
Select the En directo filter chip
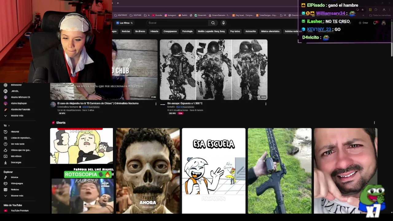(140, 31)
